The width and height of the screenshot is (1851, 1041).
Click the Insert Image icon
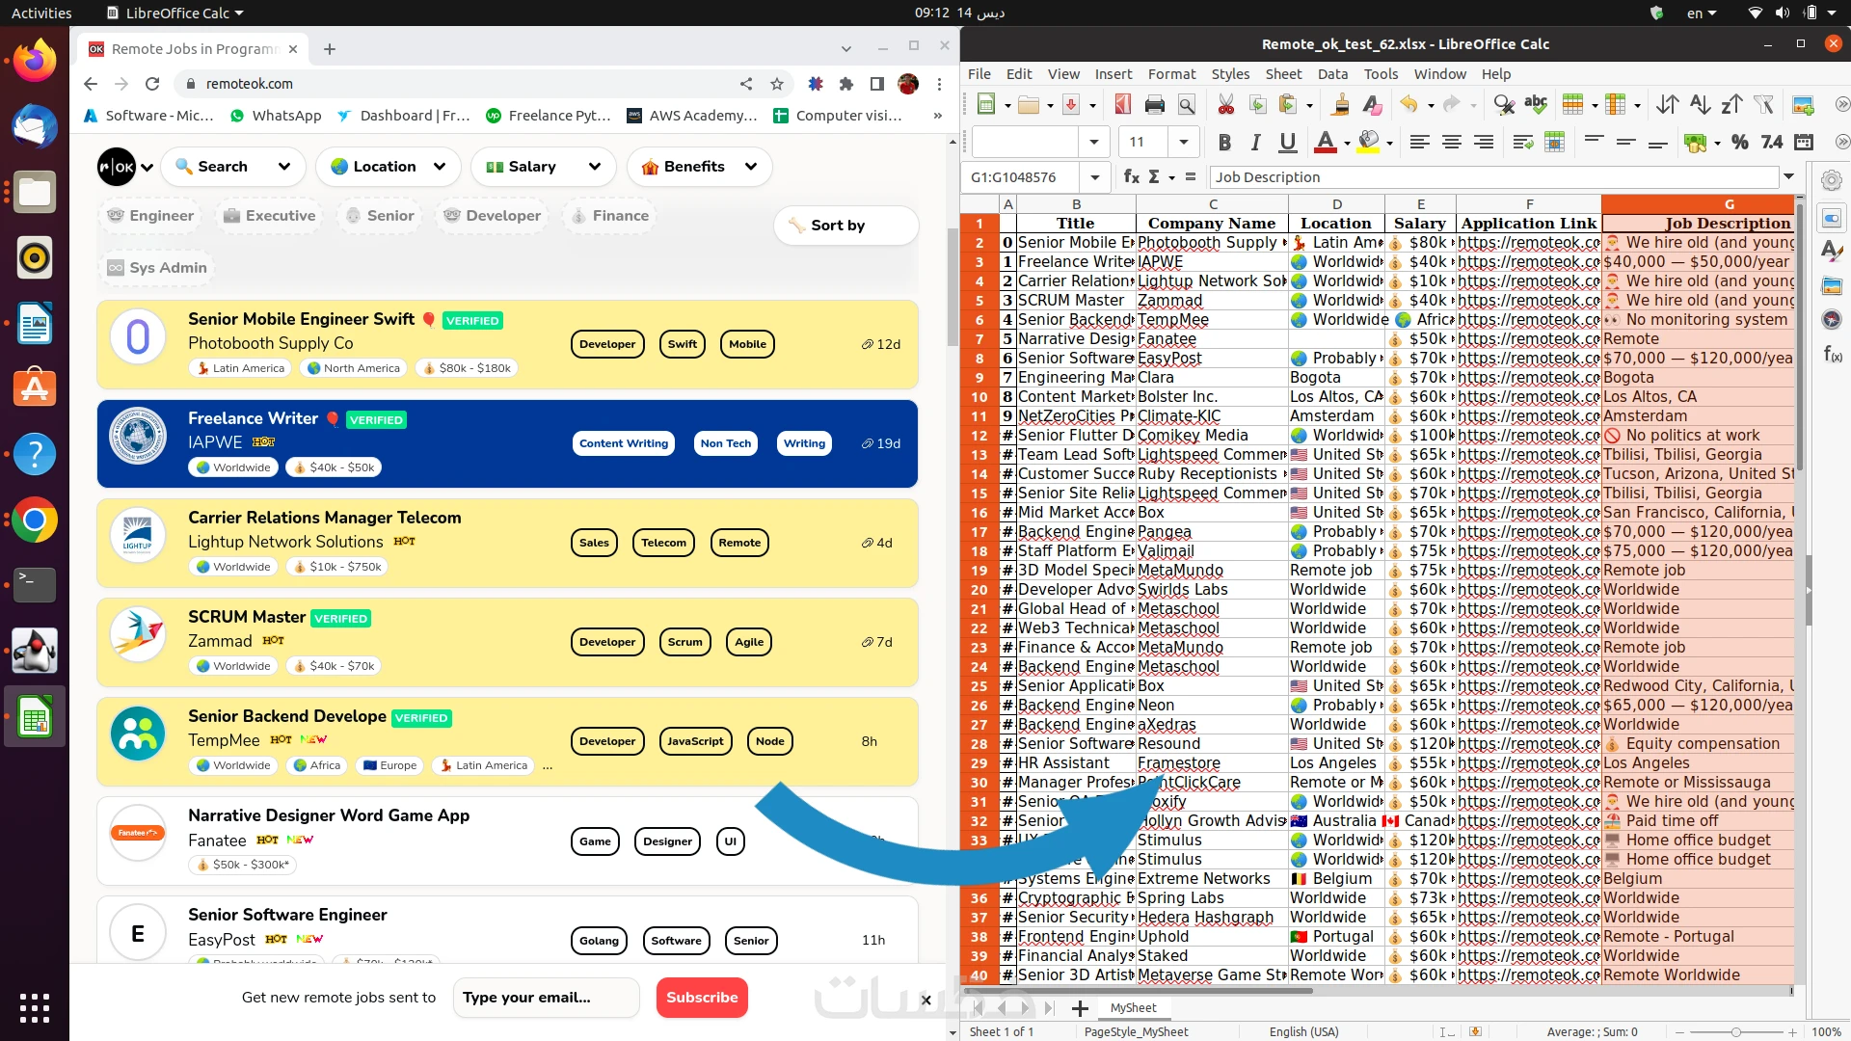click(x=1802, y=105)
